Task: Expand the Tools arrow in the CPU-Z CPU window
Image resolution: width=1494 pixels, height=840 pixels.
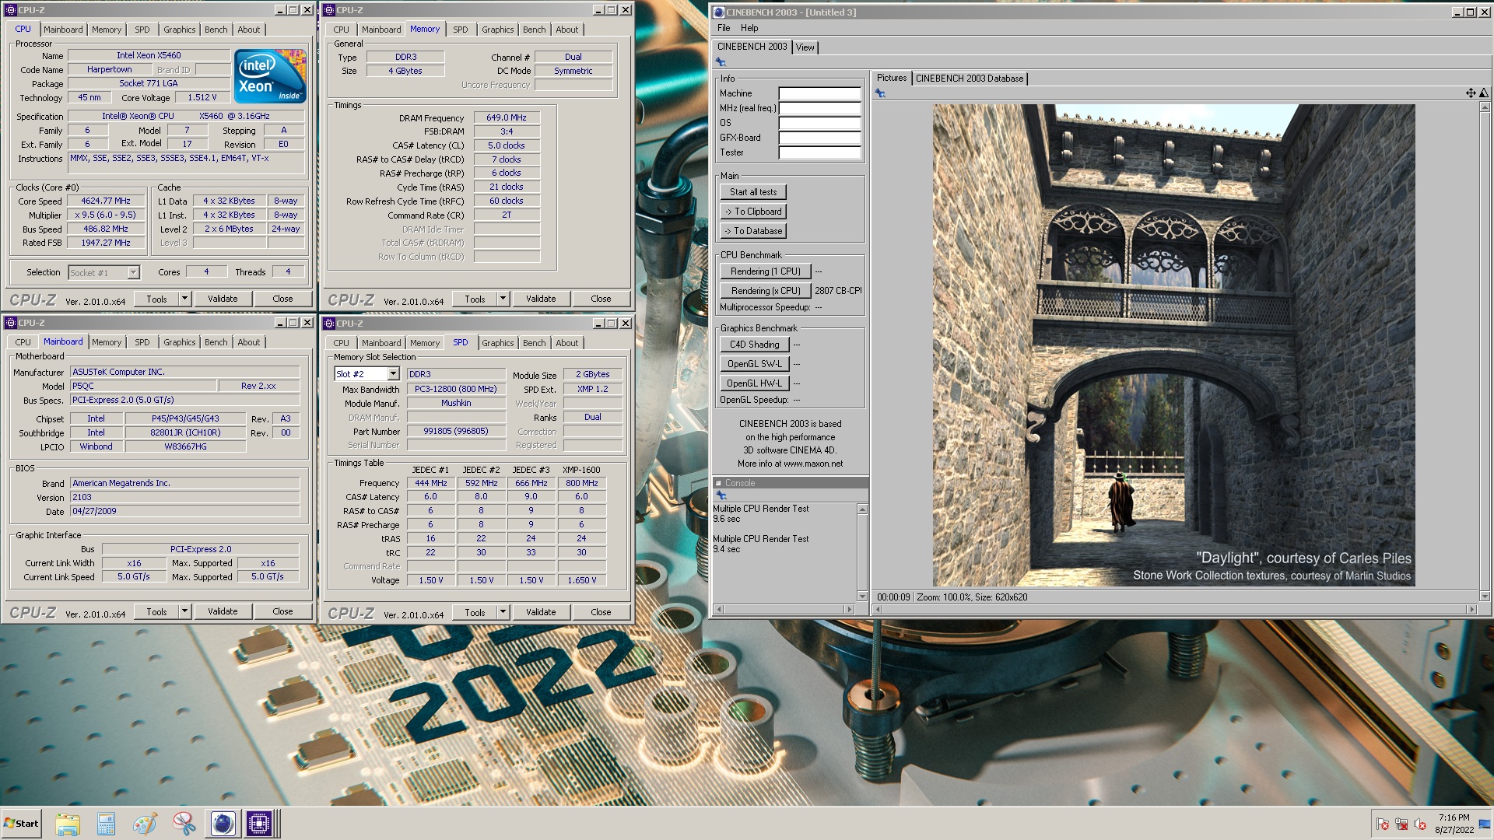Action: [x=184, y=299]
